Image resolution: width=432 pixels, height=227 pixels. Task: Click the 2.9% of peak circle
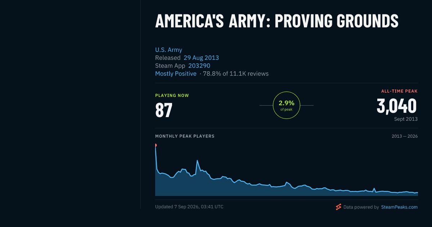[x=287, y=105]
